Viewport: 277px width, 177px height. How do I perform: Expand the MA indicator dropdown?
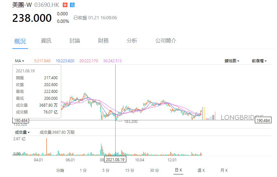click(x=20, y=61)
